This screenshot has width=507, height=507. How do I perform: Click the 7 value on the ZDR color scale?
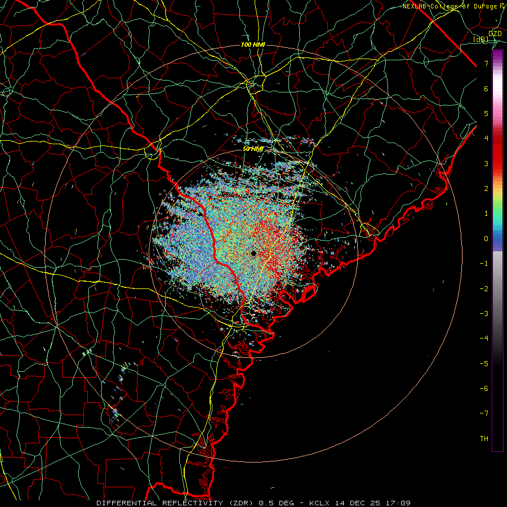click(x=486, y=63)
